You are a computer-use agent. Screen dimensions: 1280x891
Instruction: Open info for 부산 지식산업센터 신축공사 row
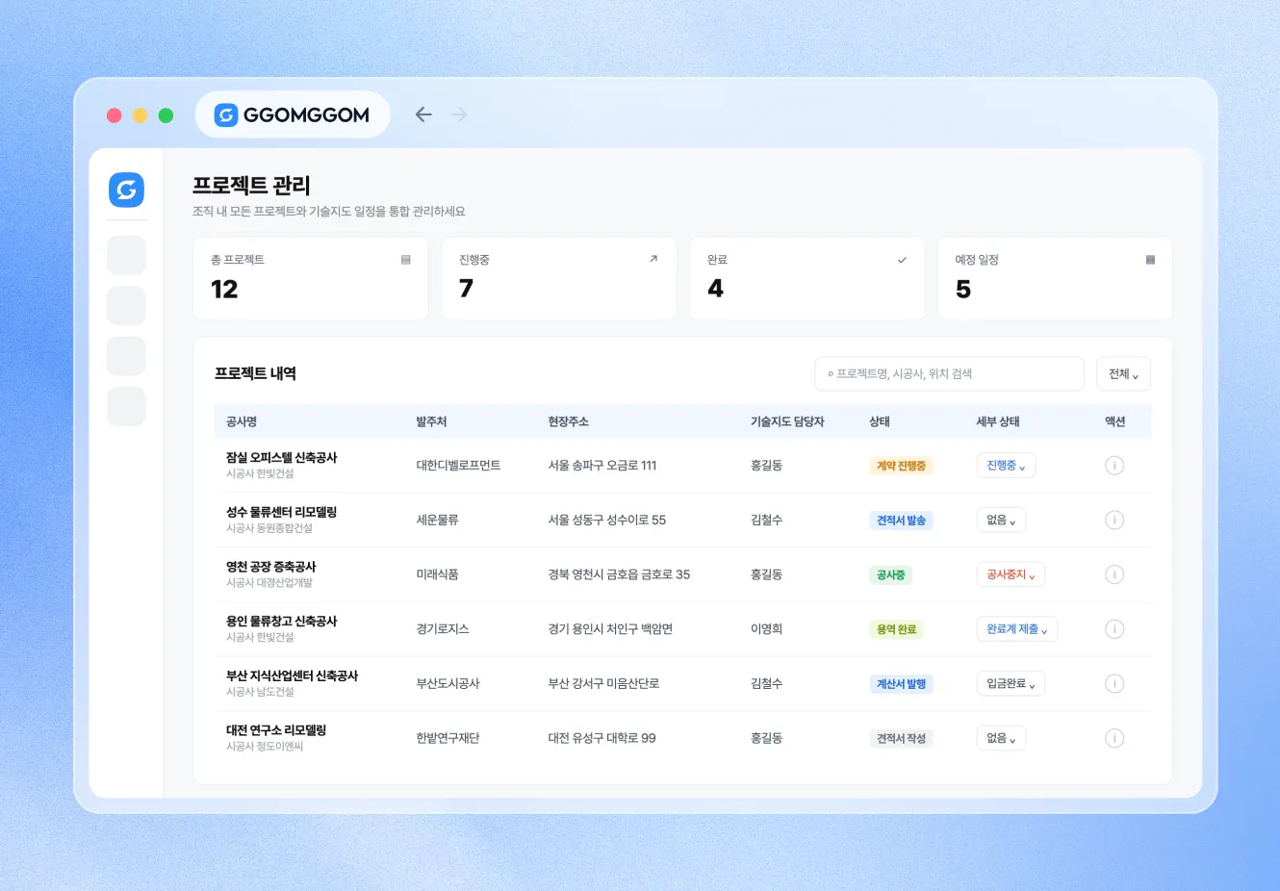pos(1114,684)
